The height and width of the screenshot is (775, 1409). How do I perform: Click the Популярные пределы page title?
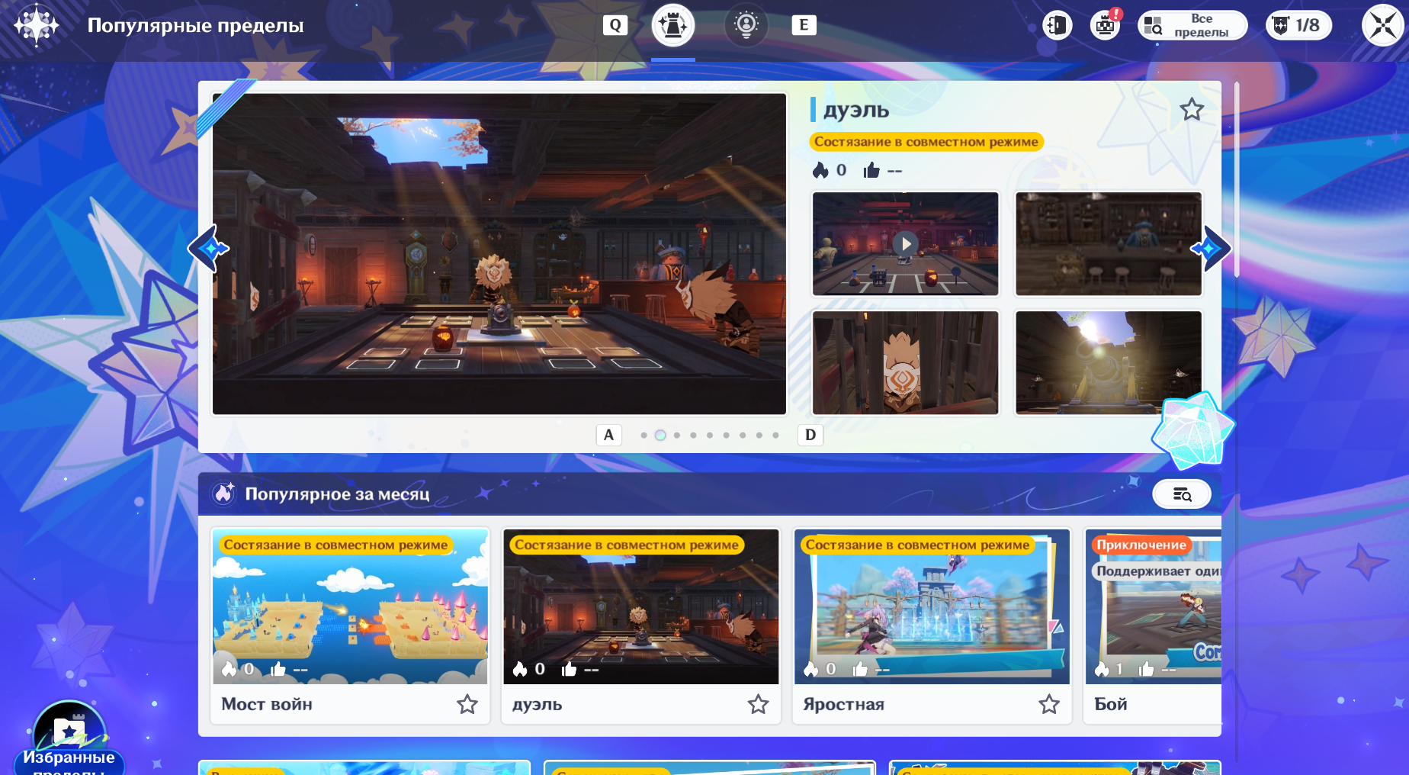click(195, 25)
